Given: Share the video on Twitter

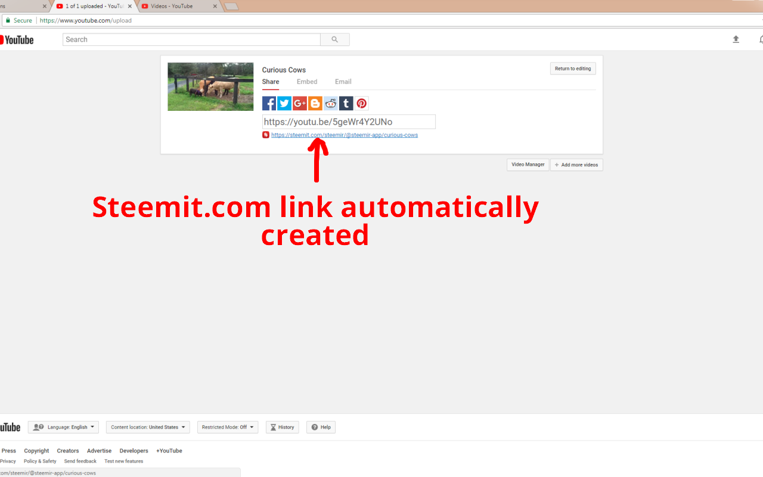Looking at the screenshot, I should [284, 103].
